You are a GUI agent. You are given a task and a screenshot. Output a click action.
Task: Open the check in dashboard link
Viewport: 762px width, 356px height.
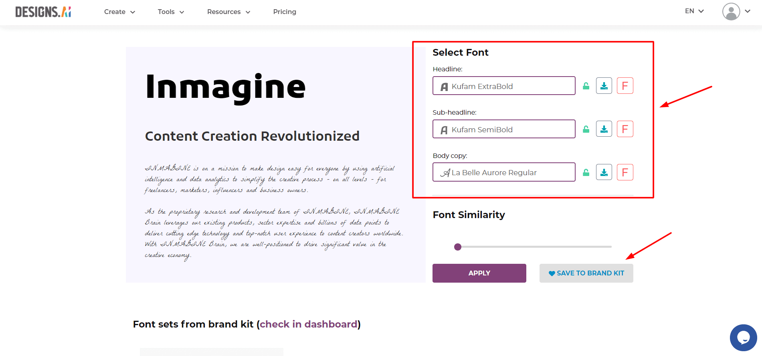pyautogui.click(x=308, y=324)
